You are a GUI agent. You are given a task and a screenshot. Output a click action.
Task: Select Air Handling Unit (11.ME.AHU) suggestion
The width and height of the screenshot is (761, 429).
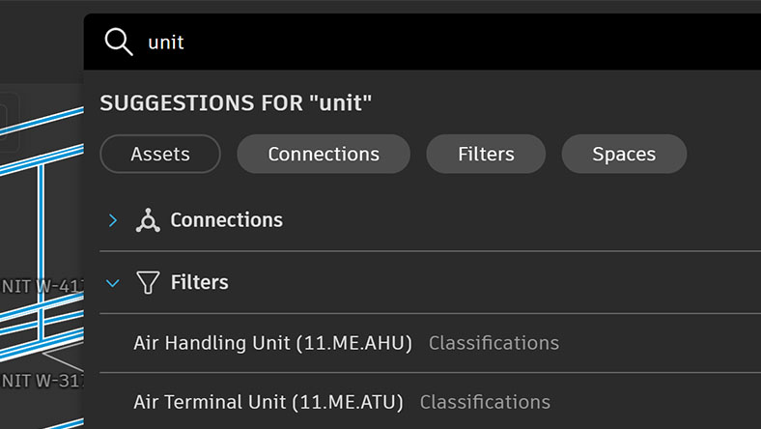[272, 343]
